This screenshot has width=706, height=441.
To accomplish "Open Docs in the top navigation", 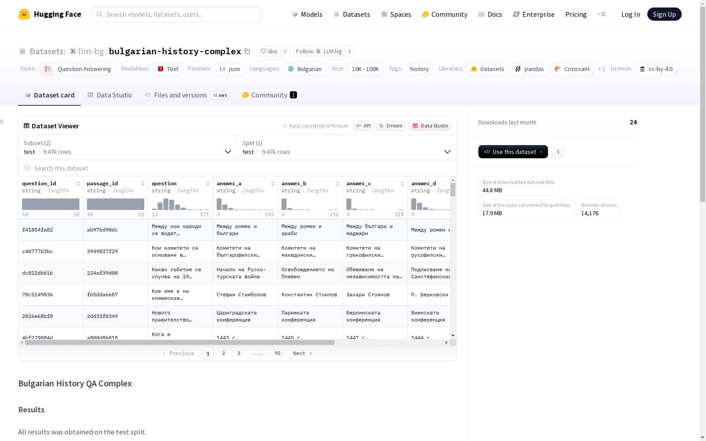I will 490,14.
